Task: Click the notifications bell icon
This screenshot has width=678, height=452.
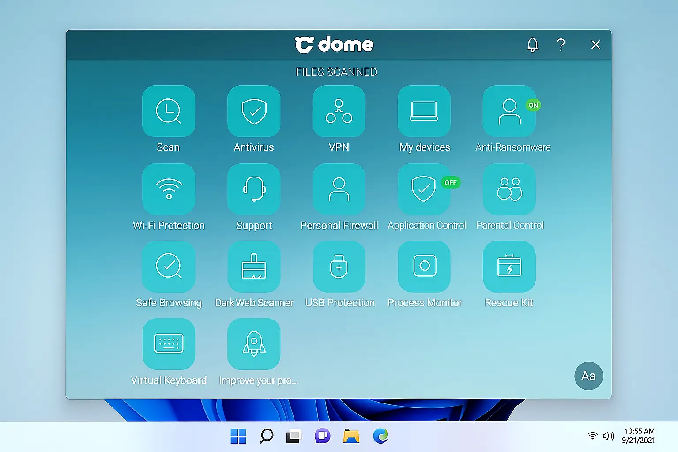Action: pyautogui.click(x=533, y=45)
